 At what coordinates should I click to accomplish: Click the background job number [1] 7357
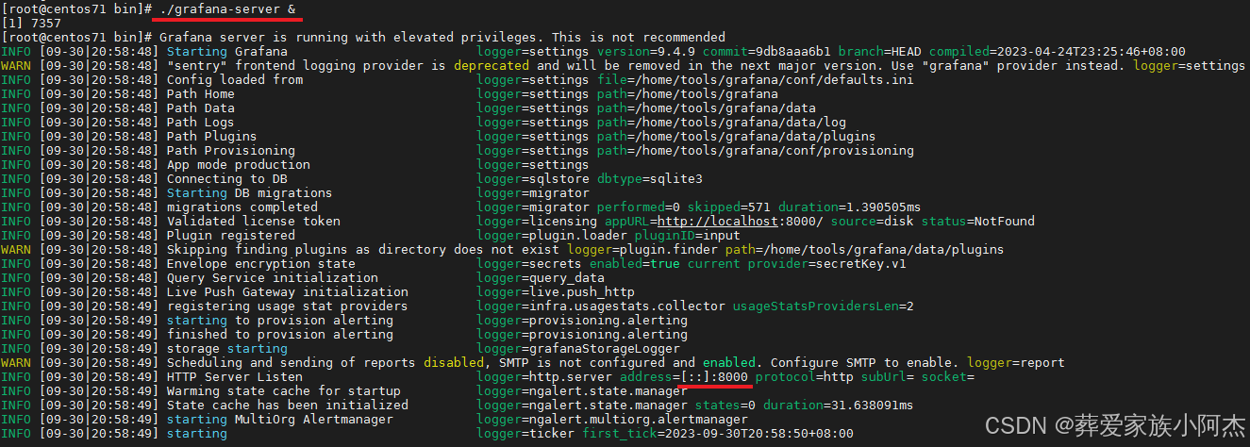coord(31,23)
